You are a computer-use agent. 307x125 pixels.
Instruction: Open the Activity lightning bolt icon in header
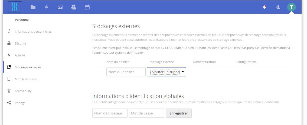pyautogui.click(x=47, y=7)
